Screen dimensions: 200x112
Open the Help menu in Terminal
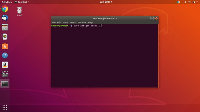(x=90, y=22)
